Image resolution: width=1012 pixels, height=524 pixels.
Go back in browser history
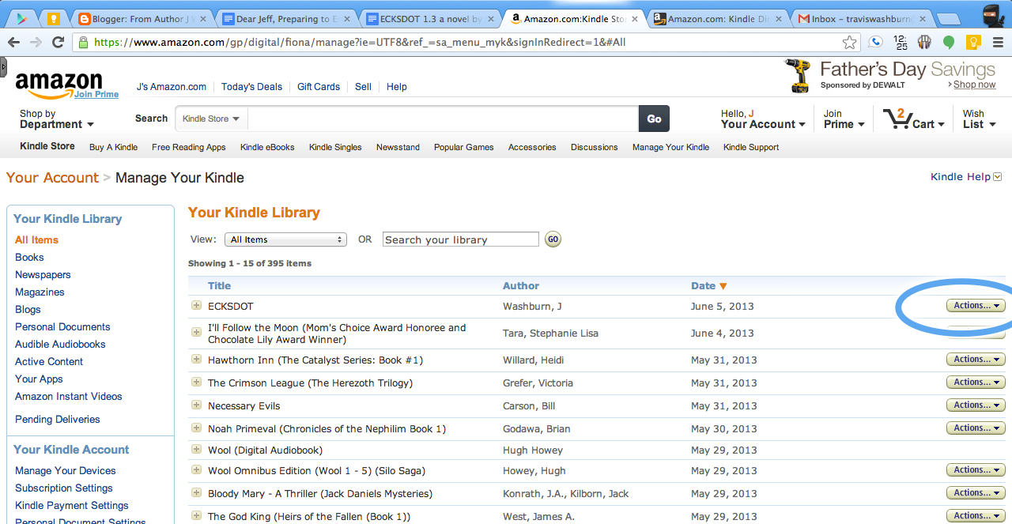pos(14,41)
